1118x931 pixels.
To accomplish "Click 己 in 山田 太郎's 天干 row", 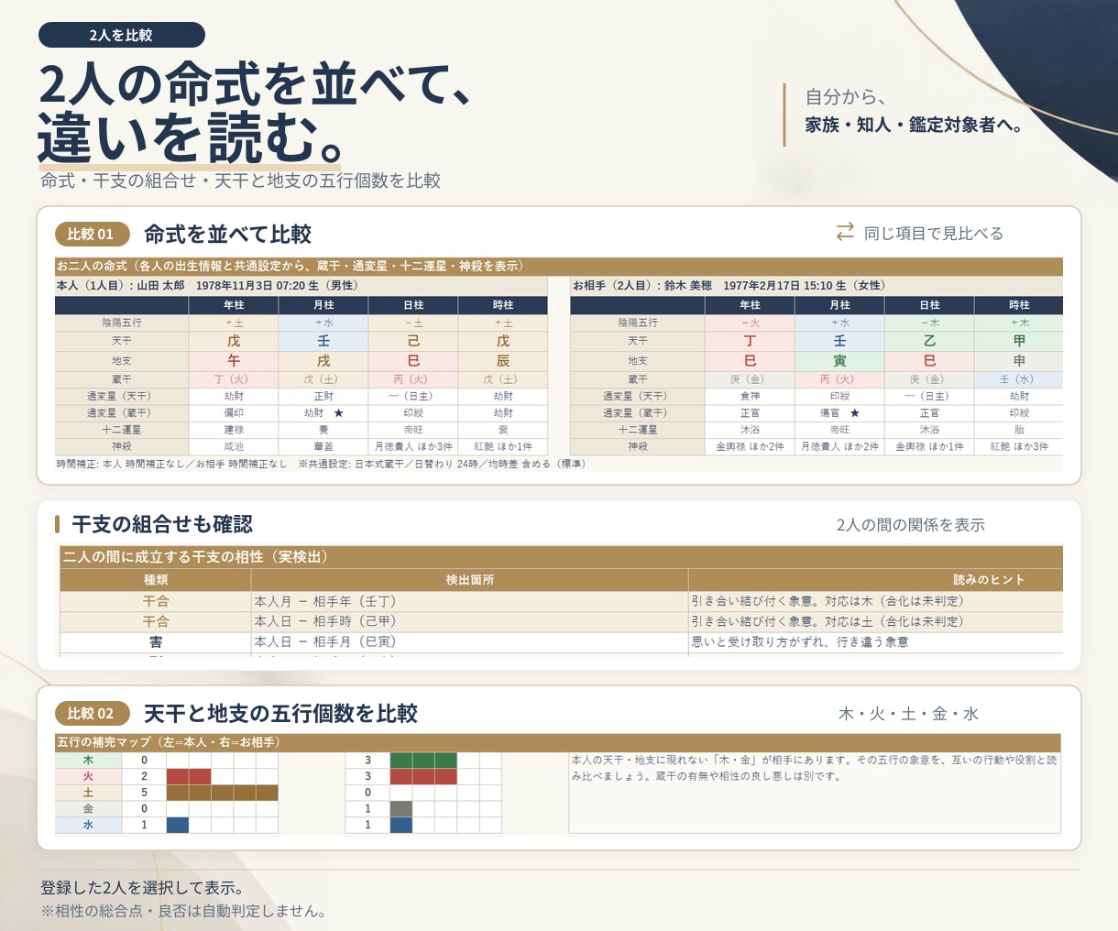I will [x=413, y=341].
